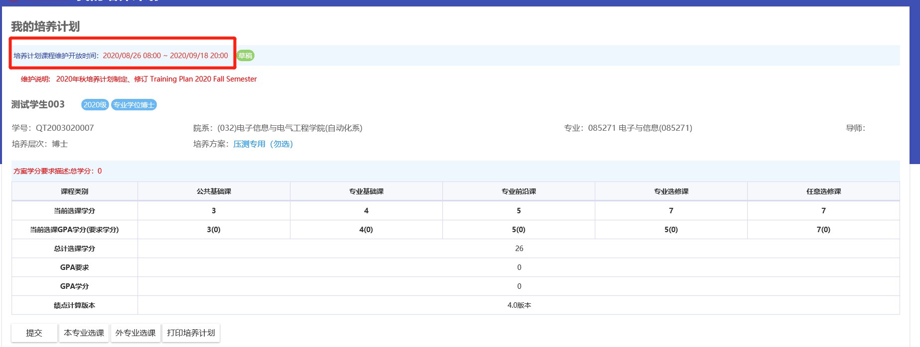This screenshot has height=347, width=920.
Task: Open 本专业选课 course selection
Action: click(x=84, y=333)
